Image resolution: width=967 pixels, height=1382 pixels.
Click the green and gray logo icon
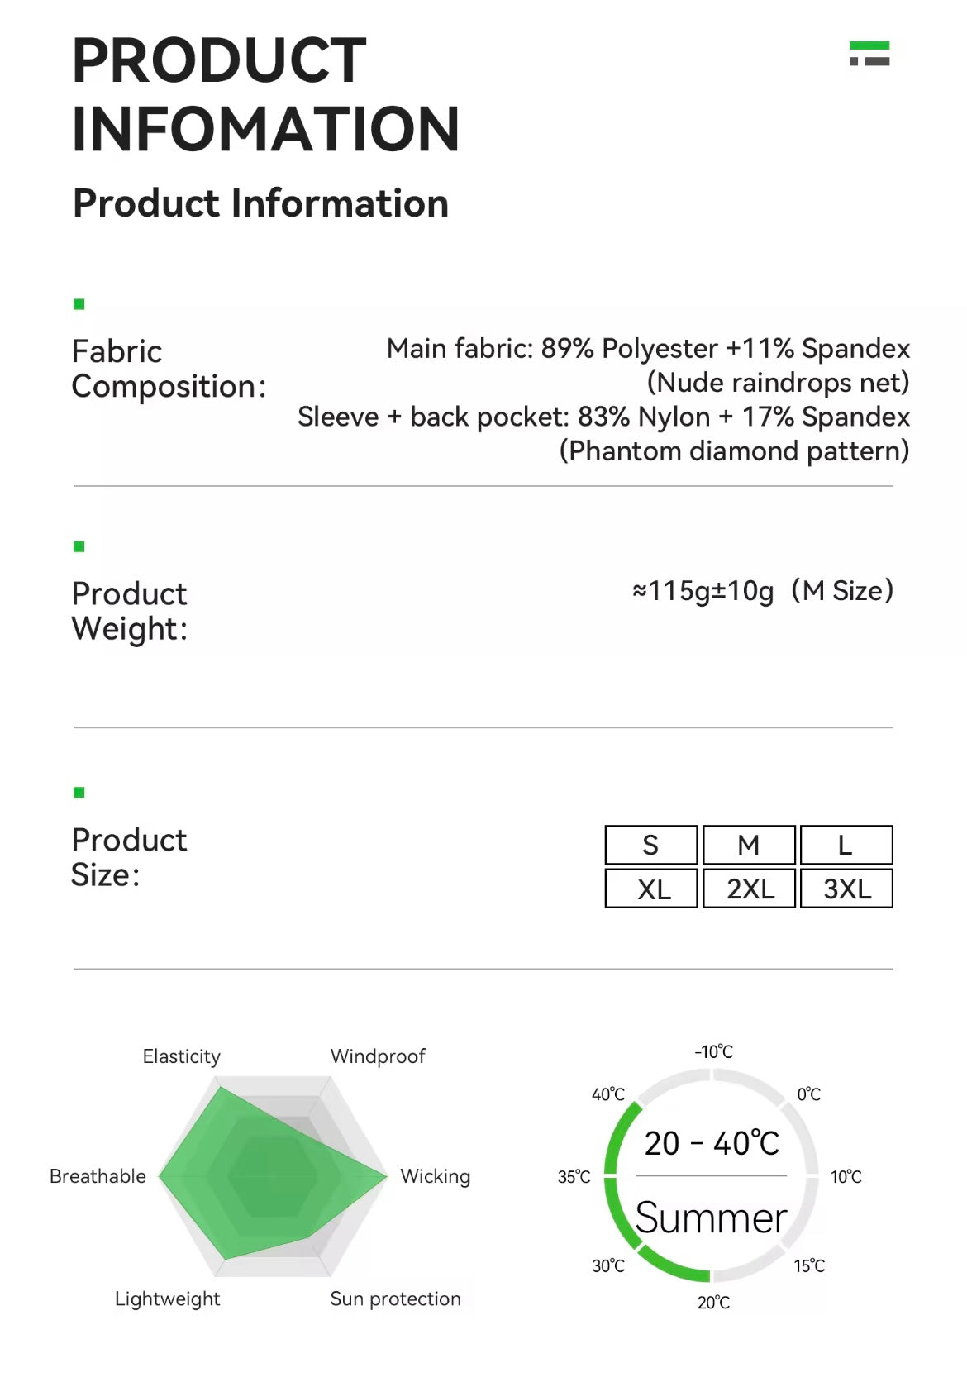869,54
